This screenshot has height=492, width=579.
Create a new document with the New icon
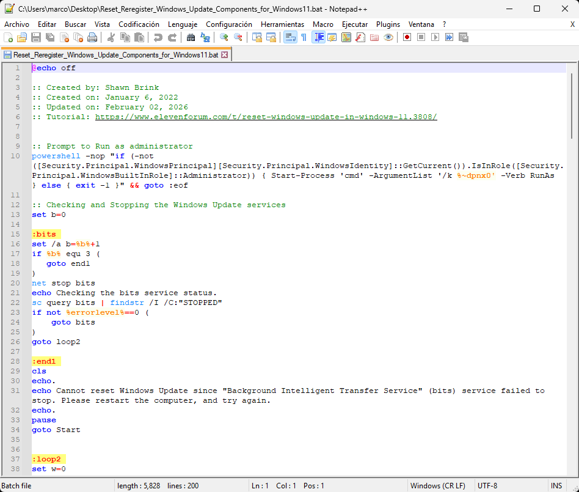click(8, 37)
